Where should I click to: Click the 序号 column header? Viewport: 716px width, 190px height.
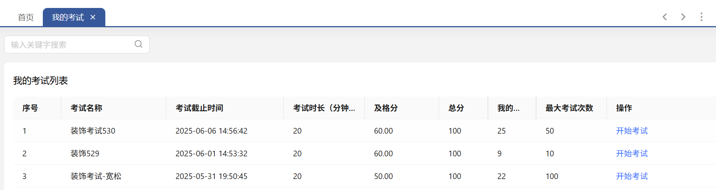click(x=30, y=108)
